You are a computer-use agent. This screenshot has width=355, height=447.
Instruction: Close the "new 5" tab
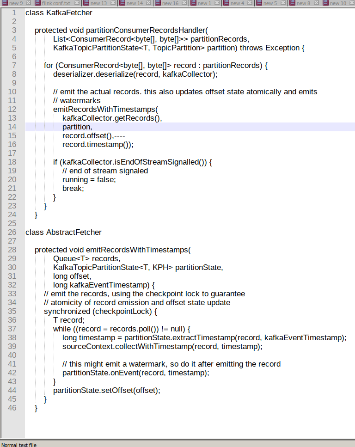coord(283,3)
